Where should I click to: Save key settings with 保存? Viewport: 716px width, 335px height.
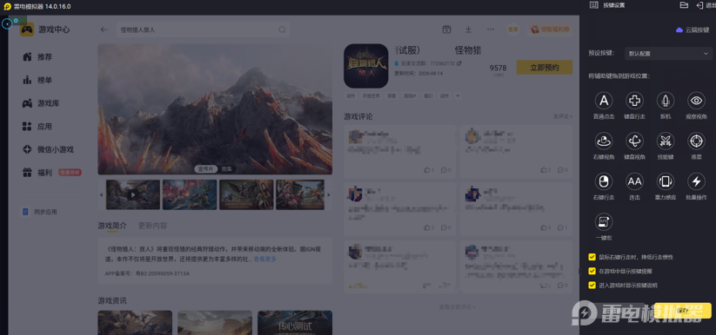683,311
